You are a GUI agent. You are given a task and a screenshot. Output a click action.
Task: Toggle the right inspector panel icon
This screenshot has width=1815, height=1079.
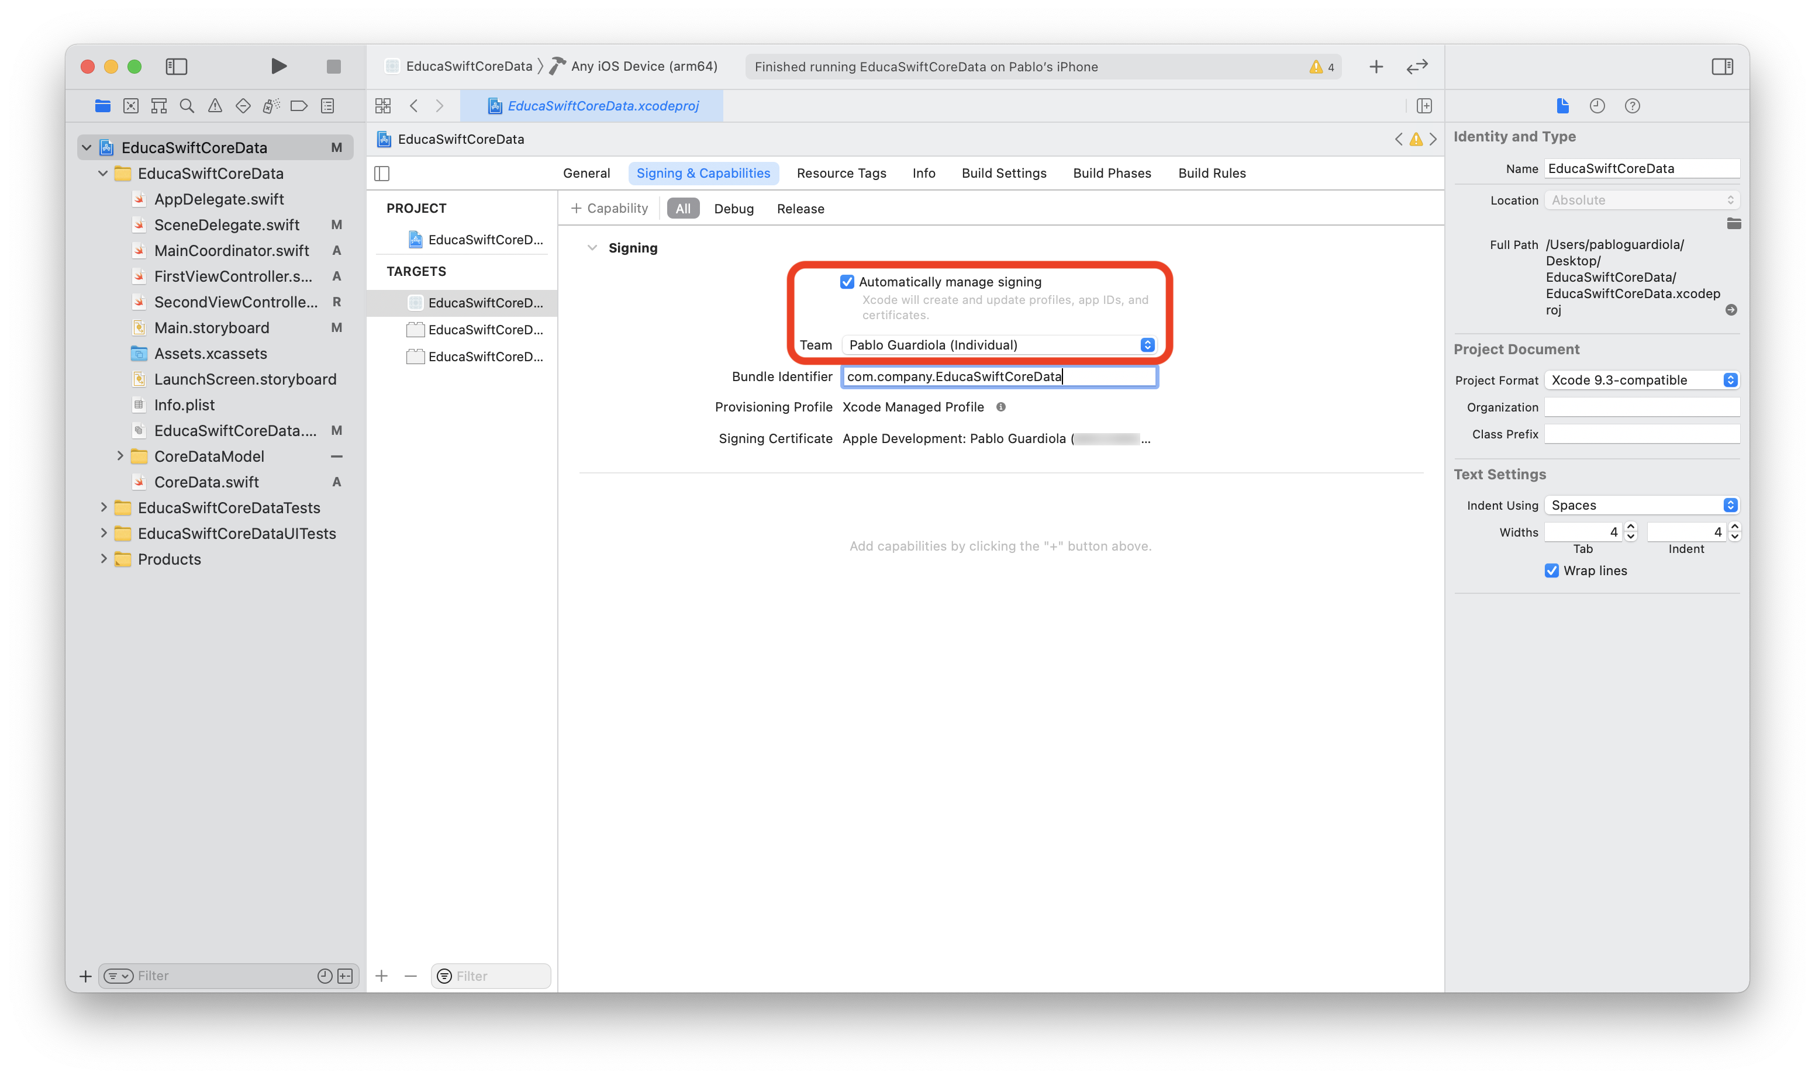pyautogui.click(x=1722, y=67)
